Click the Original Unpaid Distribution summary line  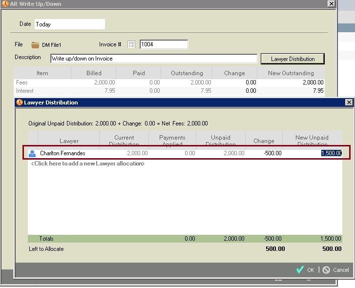click(x=118, y=123)
